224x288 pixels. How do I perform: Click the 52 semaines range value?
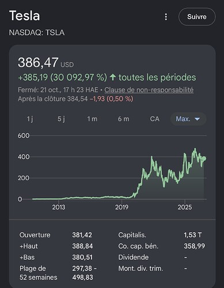pyautogui.click(x=85, y=273)
